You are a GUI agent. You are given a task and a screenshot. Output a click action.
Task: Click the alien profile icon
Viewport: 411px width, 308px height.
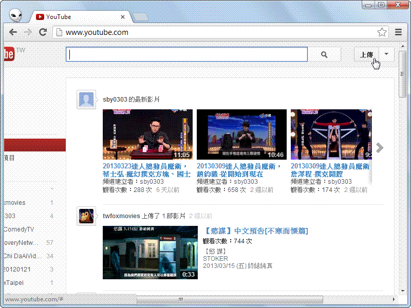(x=15, y=15)
